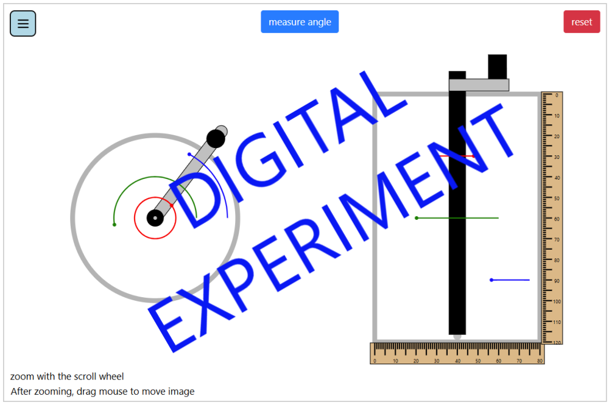This screenshot has width=609, height=405.
Task: Click the "zoom with the scroll wheel" text
Action: tap(67, 376)
